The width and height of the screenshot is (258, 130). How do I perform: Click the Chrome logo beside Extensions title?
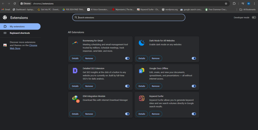click(x=5, y=17)
